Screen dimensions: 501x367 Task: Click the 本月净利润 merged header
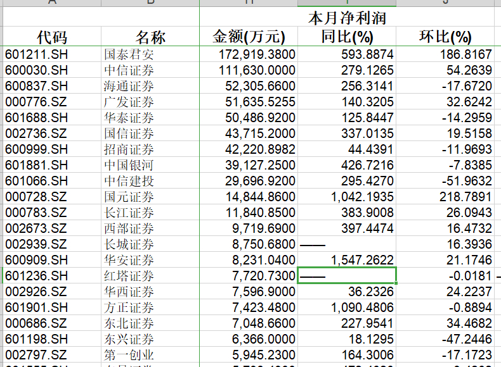347,18
